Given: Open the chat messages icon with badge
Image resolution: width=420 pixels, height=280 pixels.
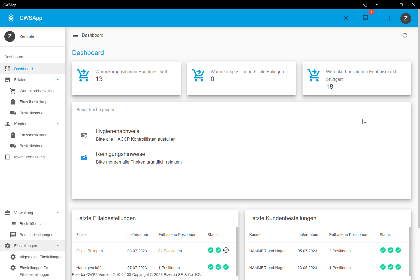Looking at the screenshot, I should pyautogui.click(x=365, y=18).
